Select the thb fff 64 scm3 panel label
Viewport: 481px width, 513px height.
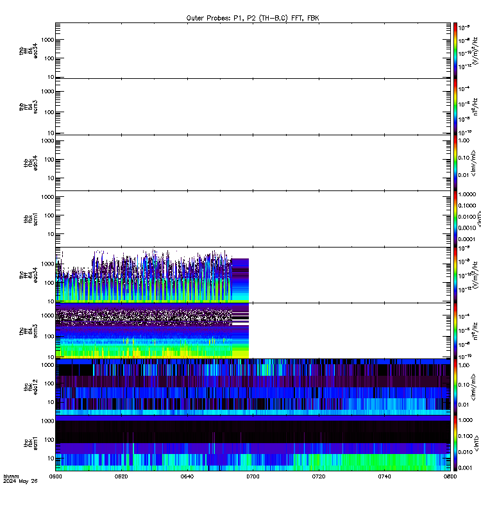[x=28, y=107]
